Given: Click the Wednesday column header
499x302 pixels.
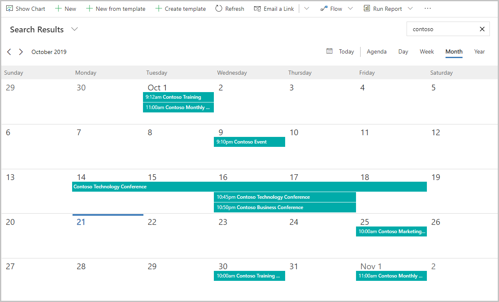Looking at the screenshot, I should coord(232,73).
